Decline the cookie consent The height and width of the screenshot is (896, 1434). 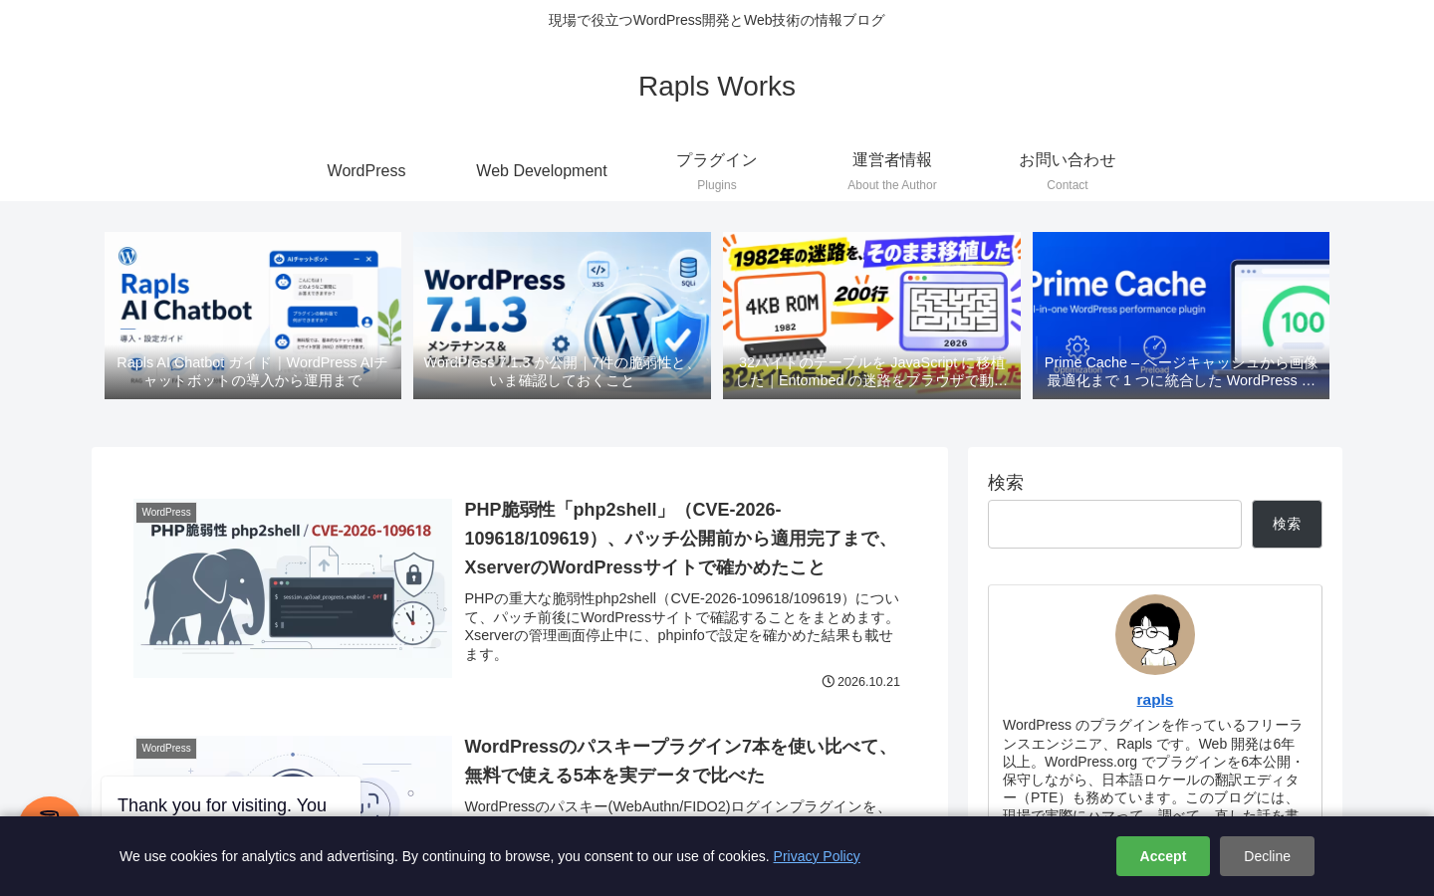pos(1267,856)
